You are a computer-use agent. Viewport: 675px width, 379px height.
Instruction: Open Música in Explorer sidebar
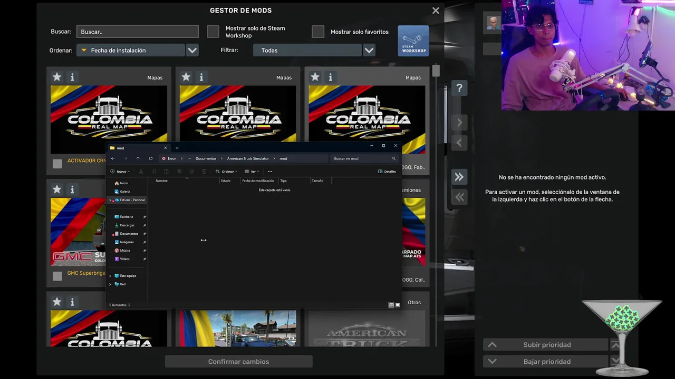[125, 251]
